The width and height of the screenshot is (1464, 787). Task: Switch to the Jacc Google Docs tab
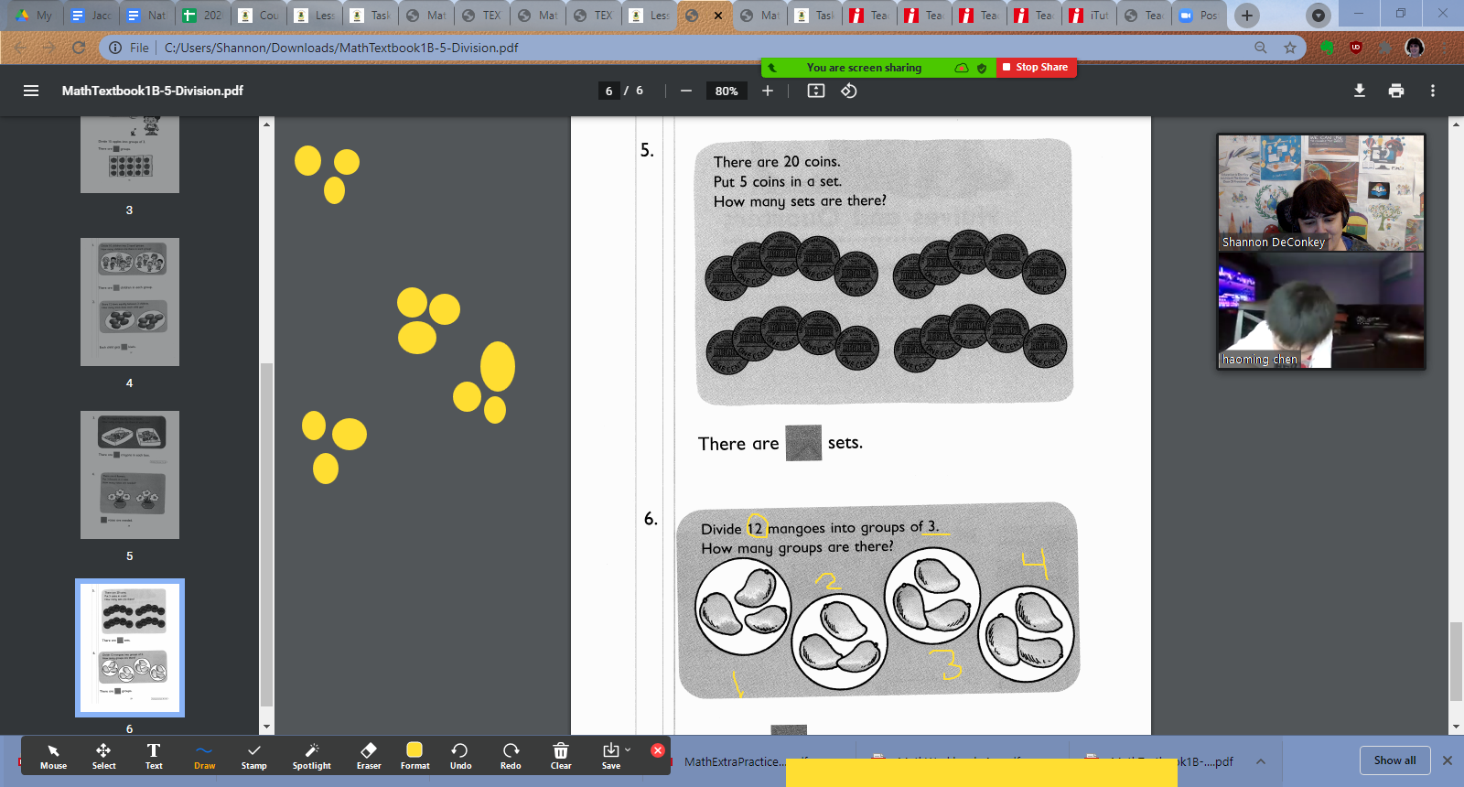pos(91,16)
